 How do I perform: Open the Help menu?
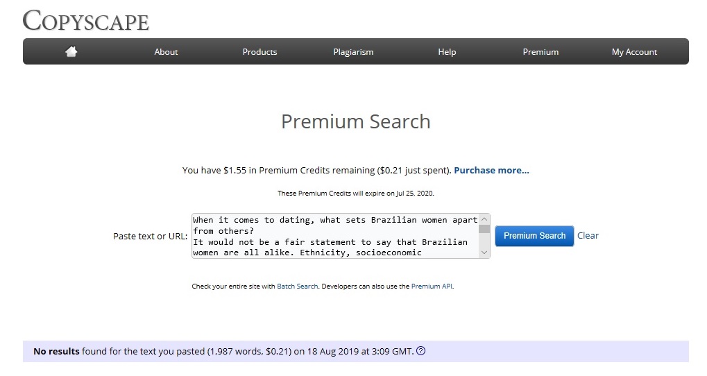[x=447, y=52]
